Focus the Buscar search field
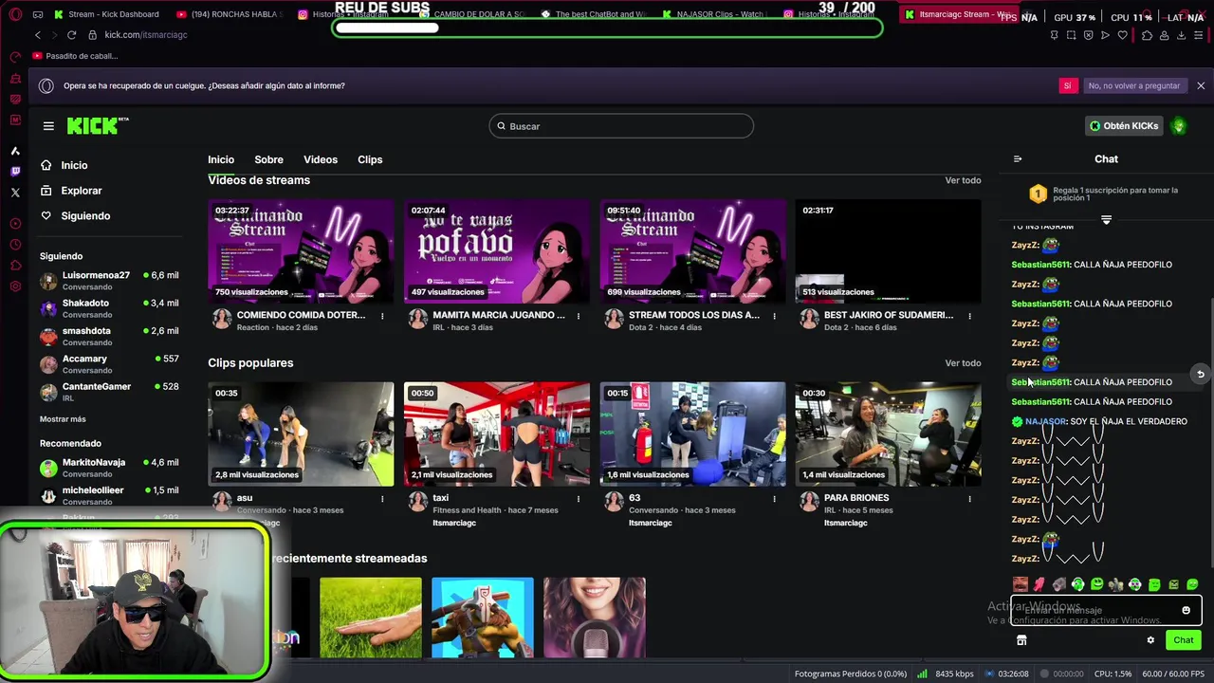The height and width of the screenshot is (683, 1214). [621, 126]
